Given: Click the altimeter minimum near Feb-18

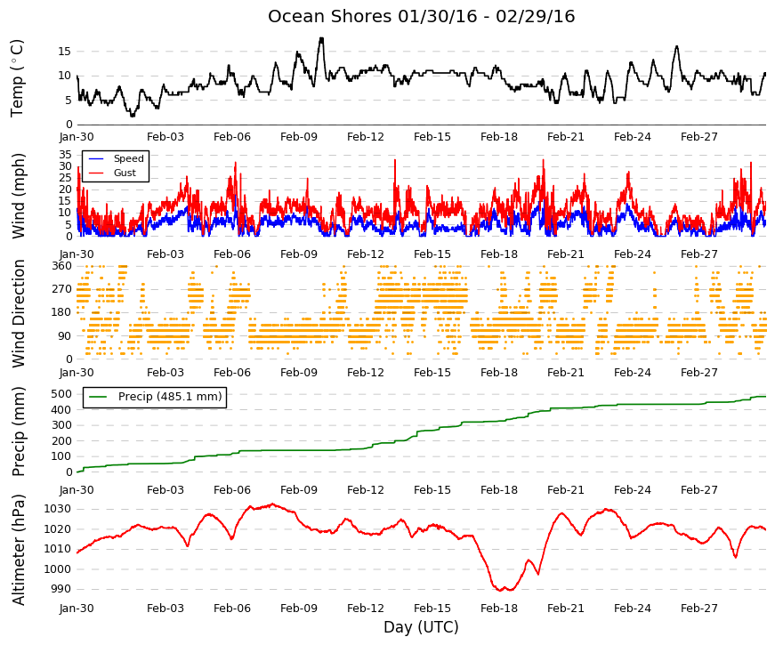Looking at the screenshot, I should (x=501, y=589).
